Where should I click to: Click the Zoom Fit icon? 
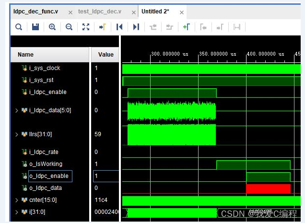pyautogui.click(x=86, y=27)
